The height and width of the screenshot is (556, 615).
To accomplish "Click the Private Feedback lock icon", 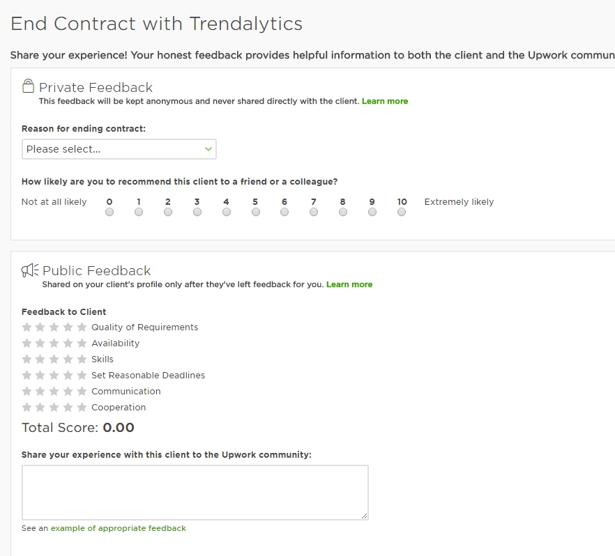I will point(28,86).
